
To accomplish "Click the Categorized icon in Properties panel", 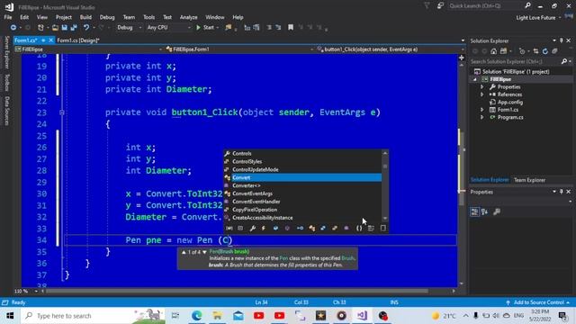I will [x=474, y=212].
